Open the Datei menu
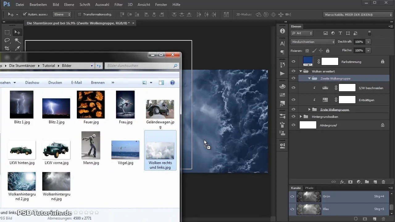Viewport: 395px width, 222px height. [x=20, y=5]
